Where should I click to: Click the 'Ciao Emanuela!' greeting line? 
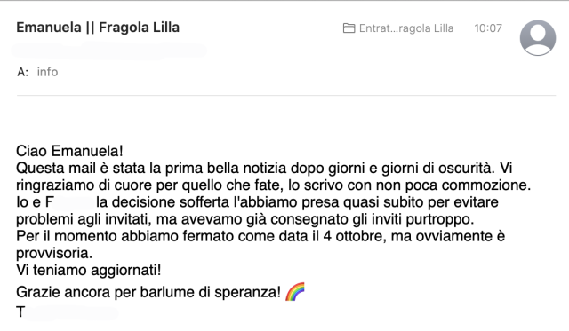[69, 151]
